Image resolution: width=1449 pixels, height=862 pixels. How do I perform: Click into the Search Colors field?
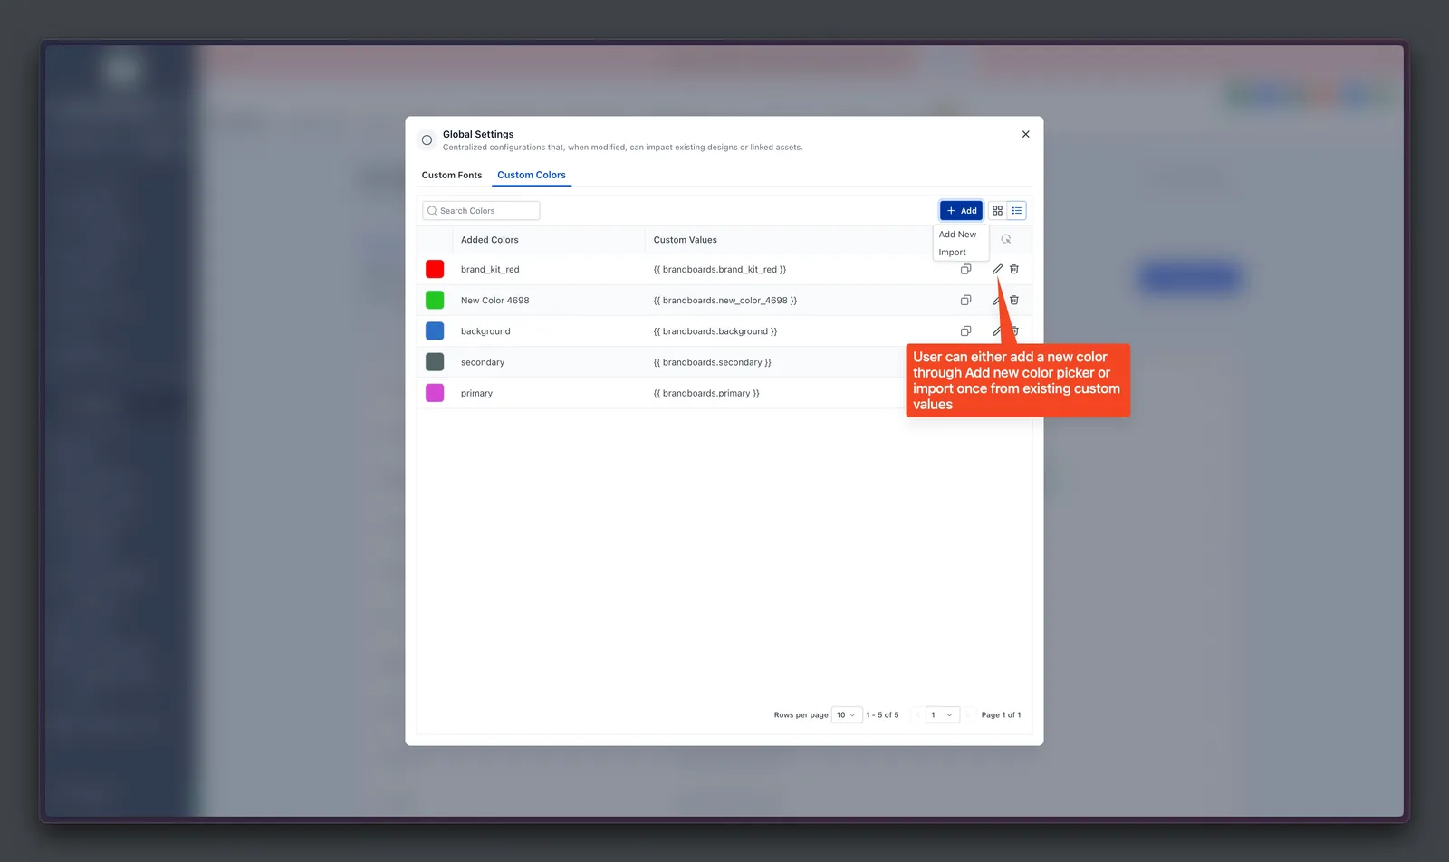(x=481, y=210)
